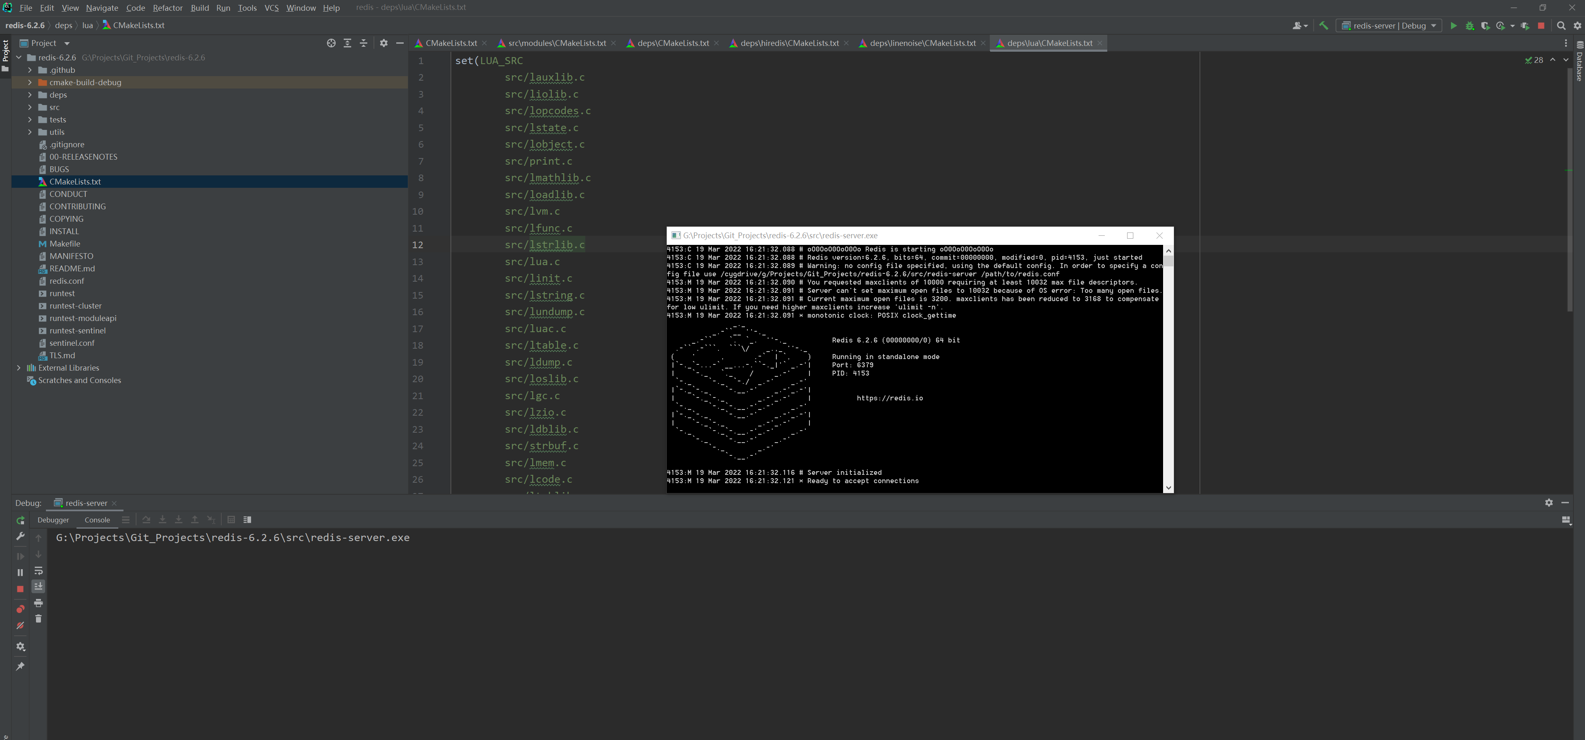The height and width of the screenshot is (740, 1585).
Task: Rerun redis-server in Debug panel
Action: pos(20,520)
